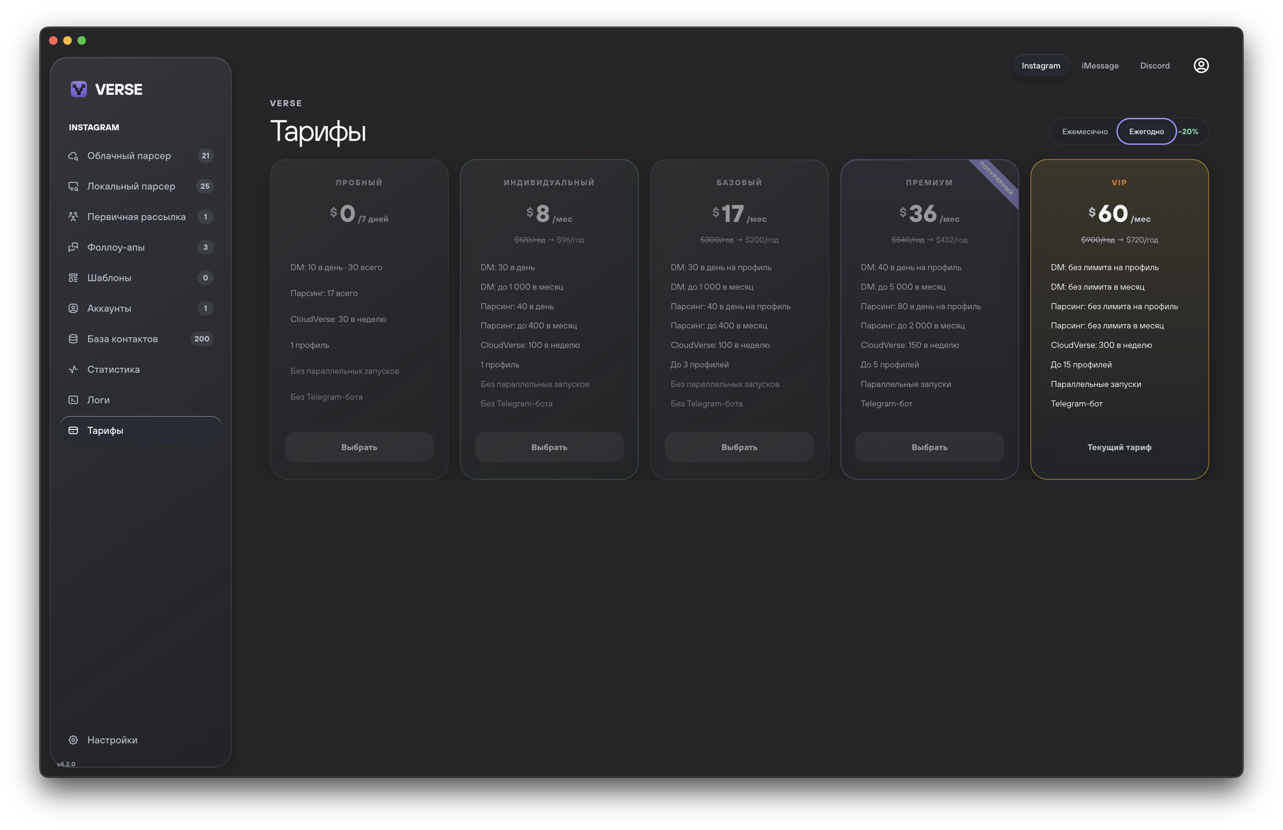Click the База контактов database icon
Image resolution: width=1283 pixels, height=830 pixels.
(x=73, y=339)
